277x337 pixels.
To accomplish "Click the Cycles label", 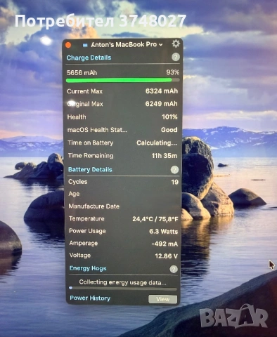I will point(78,182).
